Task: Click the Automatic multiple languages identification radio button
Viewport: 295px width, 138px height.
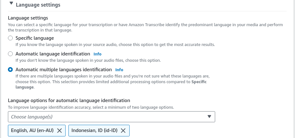Action: click(10, 70)
